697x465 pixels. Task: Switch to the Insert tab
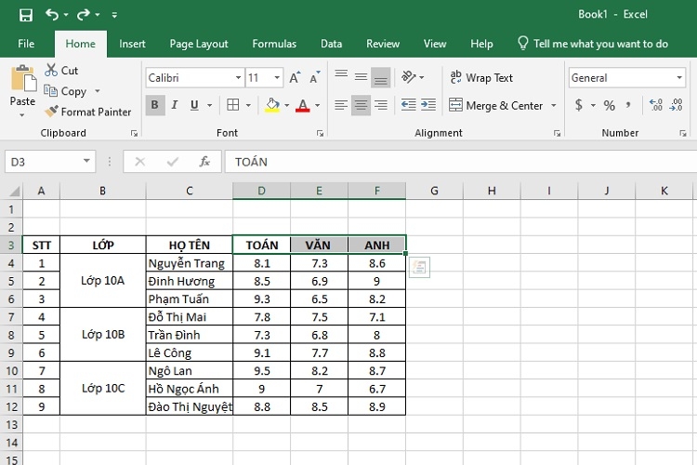pos(132,44)
